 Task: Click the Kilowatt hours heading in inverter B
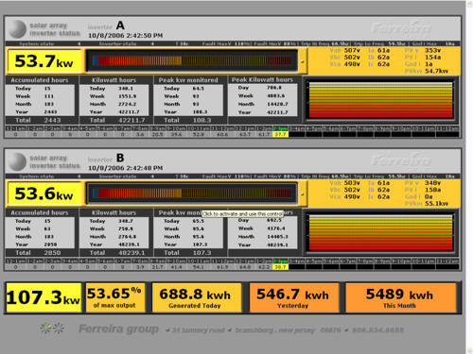tap(114, 212)
